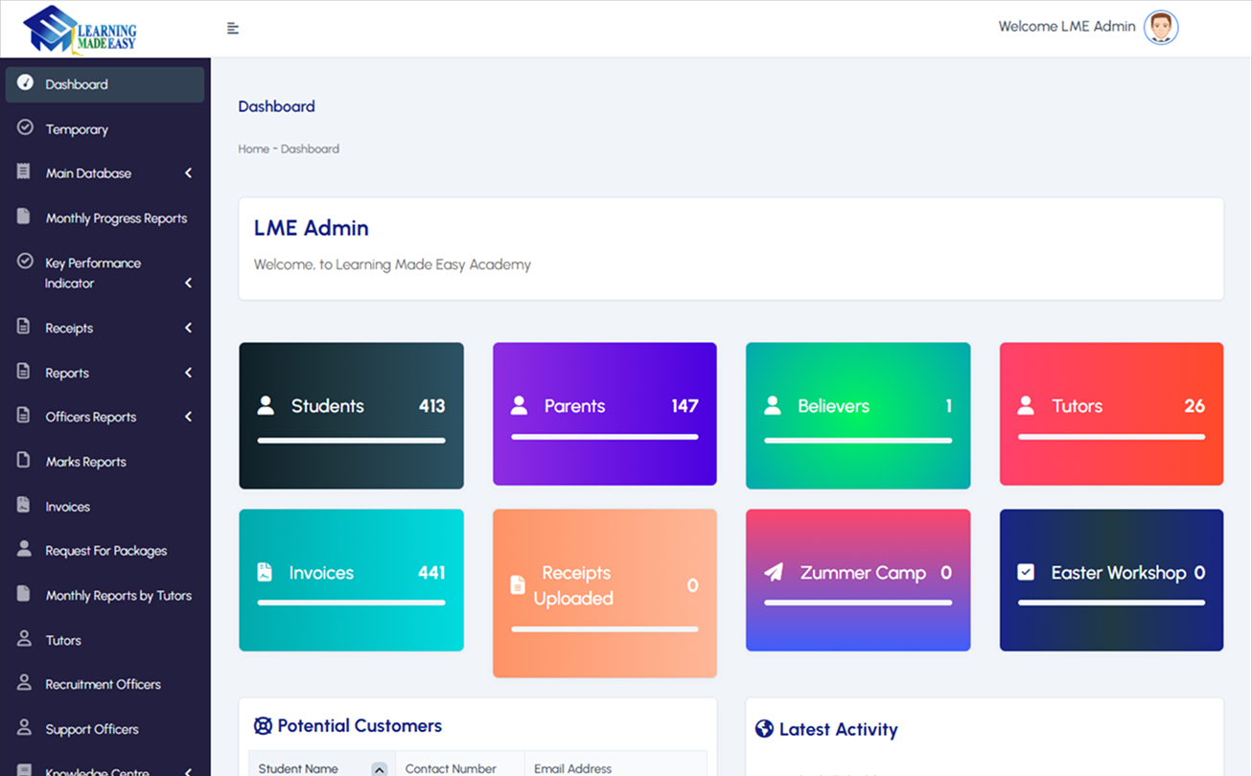Click the Receipts Uploaded document icon
The image size is (1252, 776).
click(x=518, y=585)
